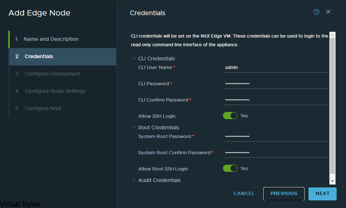This screenshot has height=208, width=346.
Task: Click the scrollbar up arrow
Action: [332, 35]
